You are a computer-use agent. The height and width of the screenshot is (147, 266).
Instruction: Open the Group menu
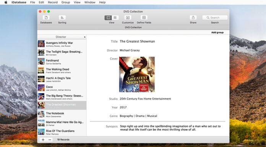[66, 2]
